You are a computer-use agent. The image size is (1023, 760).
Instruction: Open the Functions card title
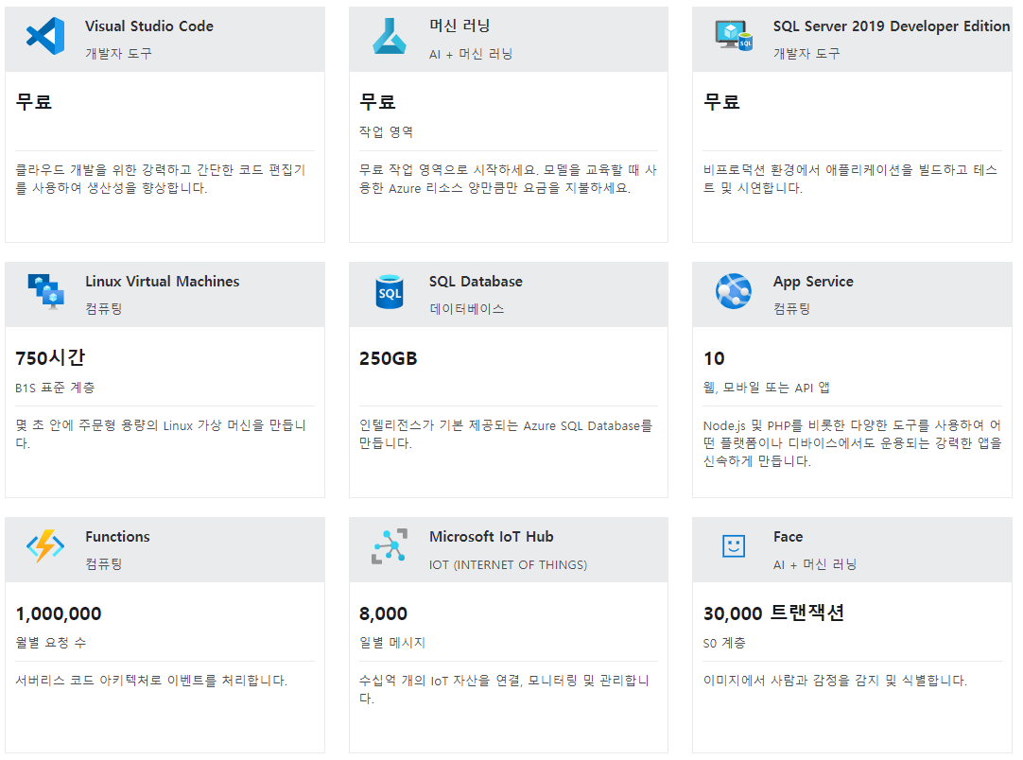pos(117,536)
